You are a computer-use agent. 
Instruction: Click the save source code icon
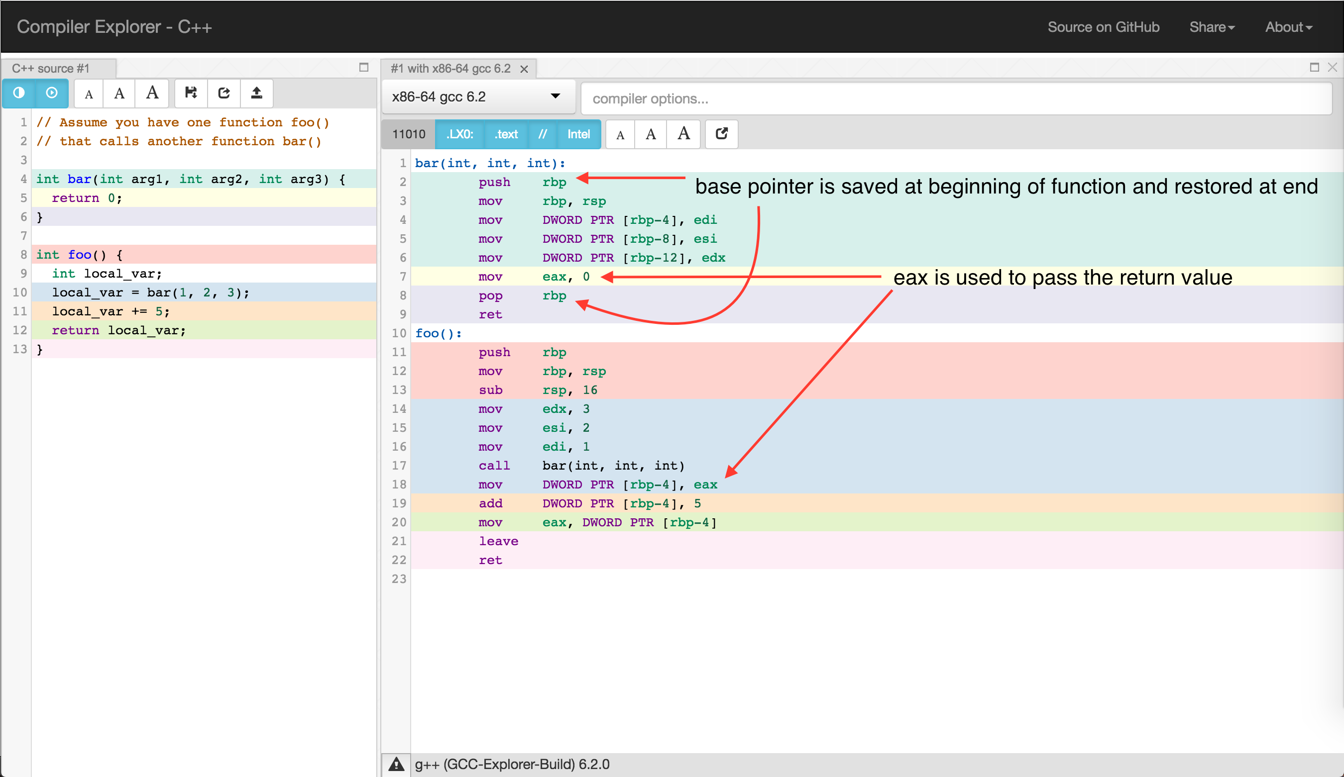pos(190,93)
